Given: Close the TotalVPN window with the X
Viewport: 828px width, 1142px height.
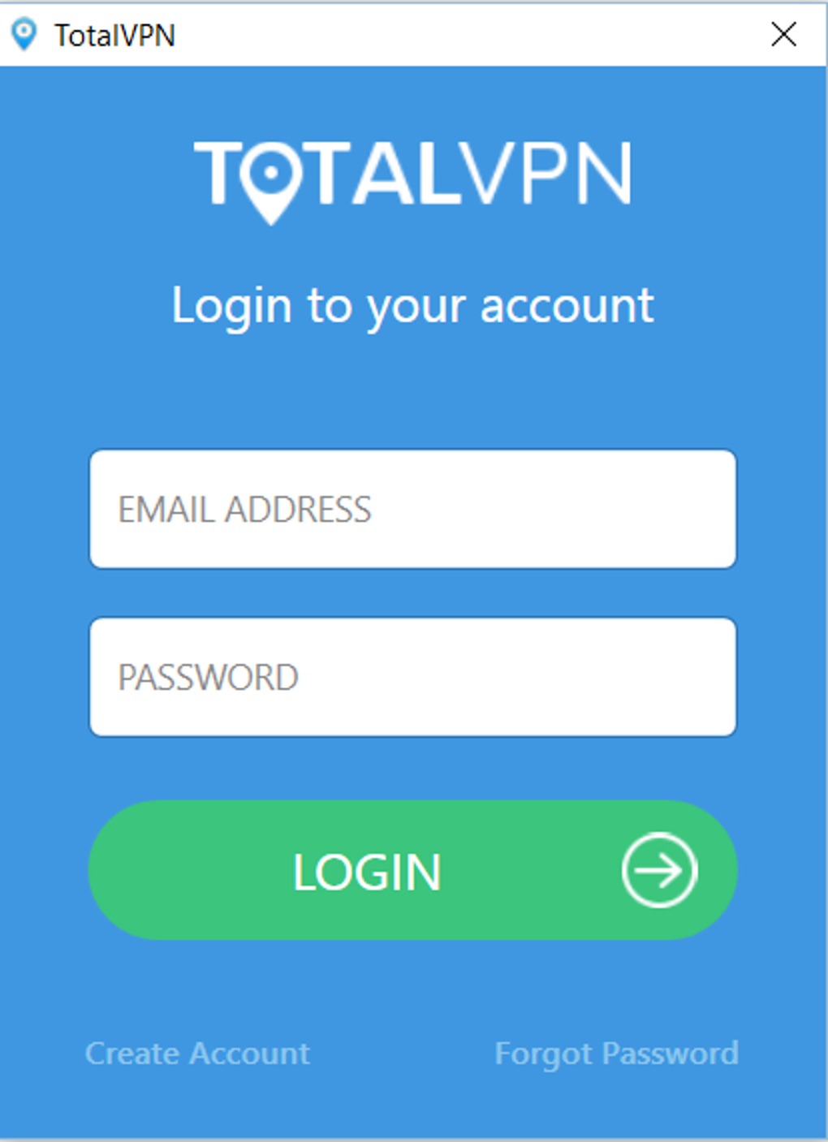Looking at the screenshot, I should tap(783, 34).
